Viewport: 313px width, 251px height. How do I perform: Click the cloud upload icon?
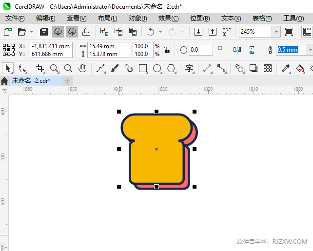pyautogui.click(x=72, y=32)
